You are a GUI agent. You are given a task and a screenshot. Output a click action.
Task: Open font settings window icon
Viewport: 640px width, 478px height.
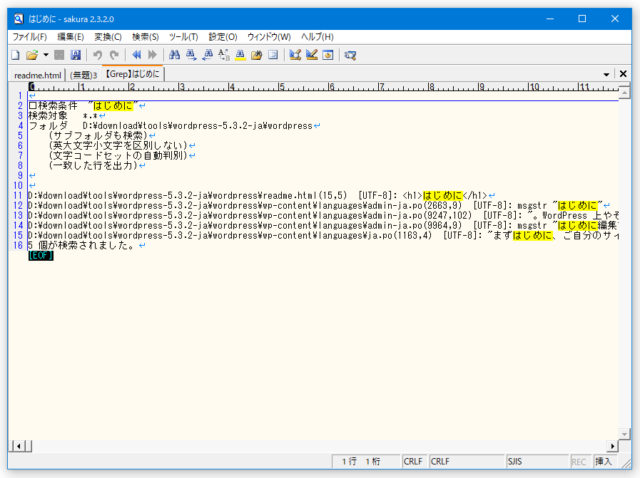328,55
